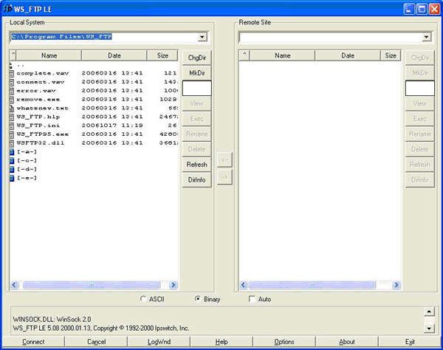The image size is (443, 350).
Task: Click the Cancel button
Action: pyautogui.click(x=96, y=342)
